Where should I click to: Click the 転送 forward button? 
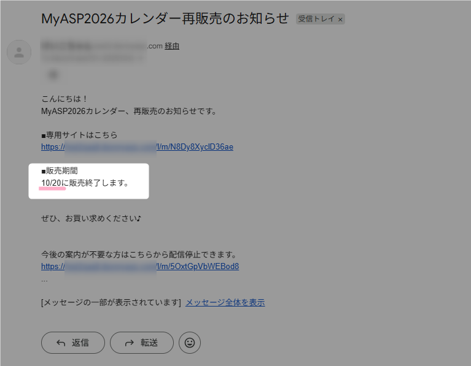141,343
